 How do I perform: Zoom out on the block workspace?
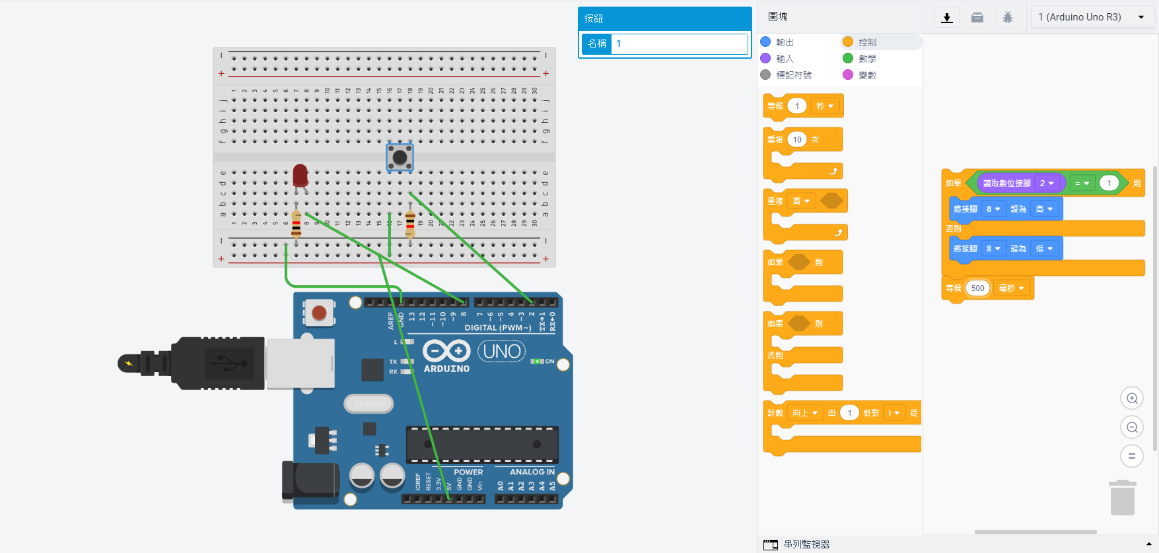1132,427
